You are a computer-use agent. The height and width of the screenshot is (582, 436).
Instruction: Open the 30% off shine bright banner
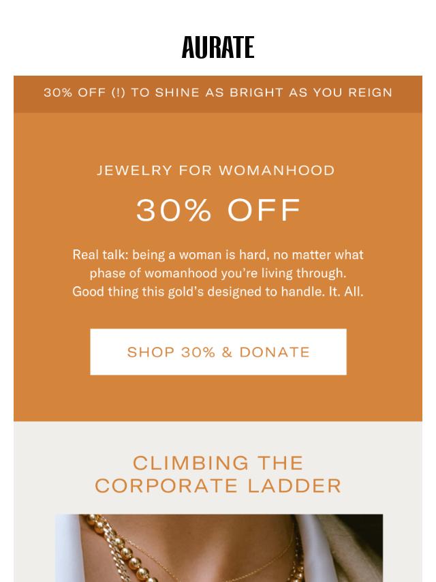click(218, 94)
